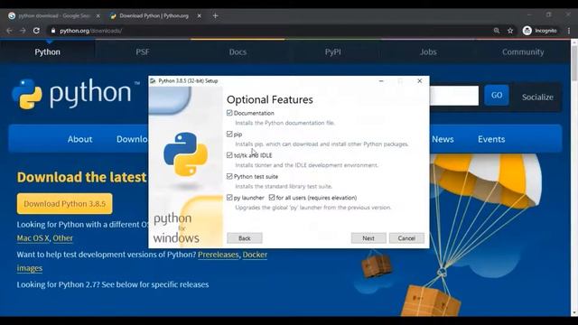Viewport: 578px width, 325px height.
Task: Click Cancel in the setup dialog
Action: [406, 238]
